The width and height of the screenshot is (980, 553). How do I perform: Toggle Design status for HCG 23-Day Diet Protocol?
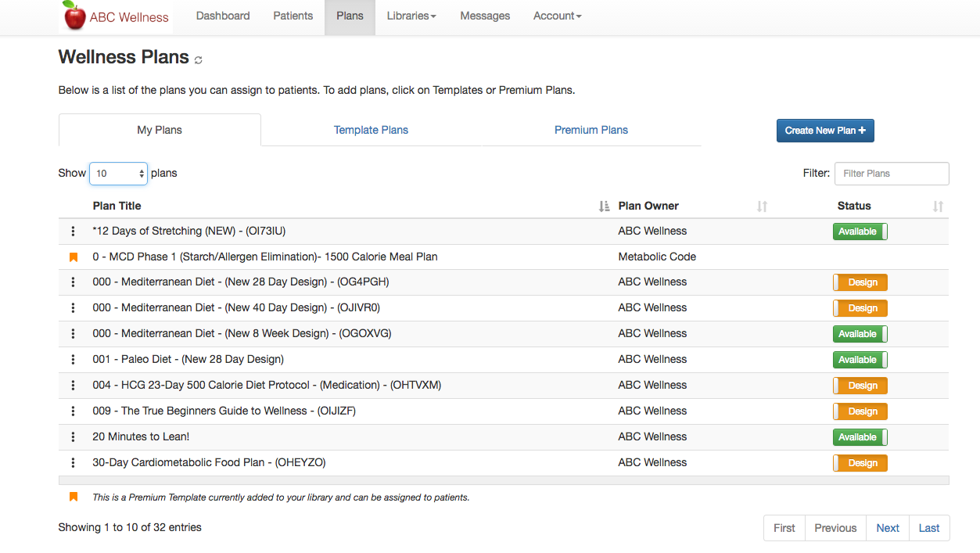click(860, 386)
